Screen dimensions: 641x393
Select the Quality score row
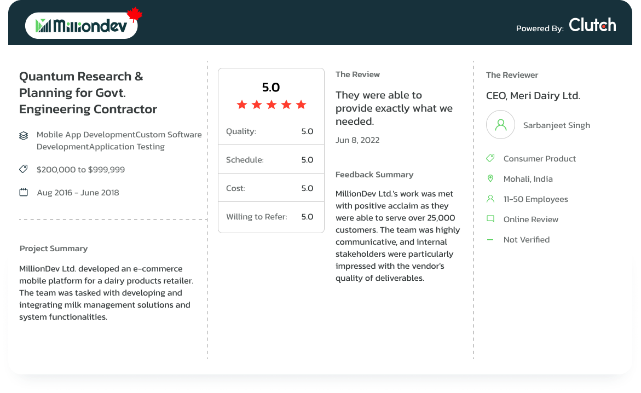click(x=271, y=131)
